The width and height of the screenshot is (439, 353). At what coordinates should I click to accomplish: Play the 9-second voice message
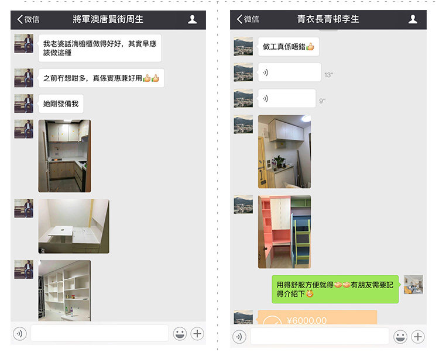287,98
